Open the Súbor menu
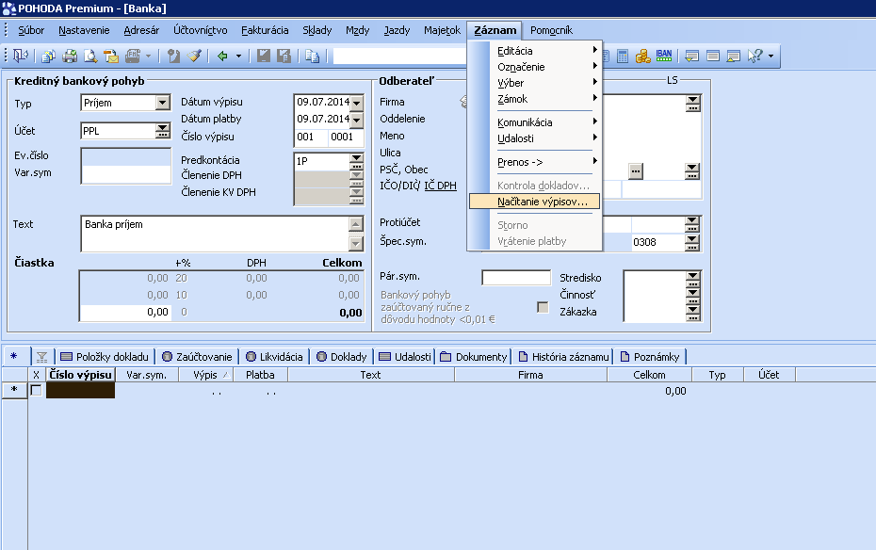The height and width of the screenshot is (550, 876). (31, 30)
